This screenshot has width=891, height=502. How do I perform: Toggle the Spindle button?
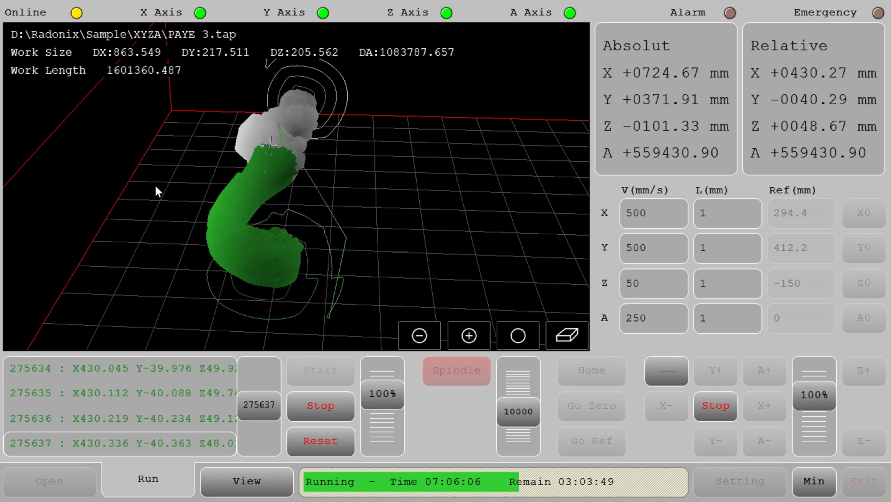tap(457, 371)
